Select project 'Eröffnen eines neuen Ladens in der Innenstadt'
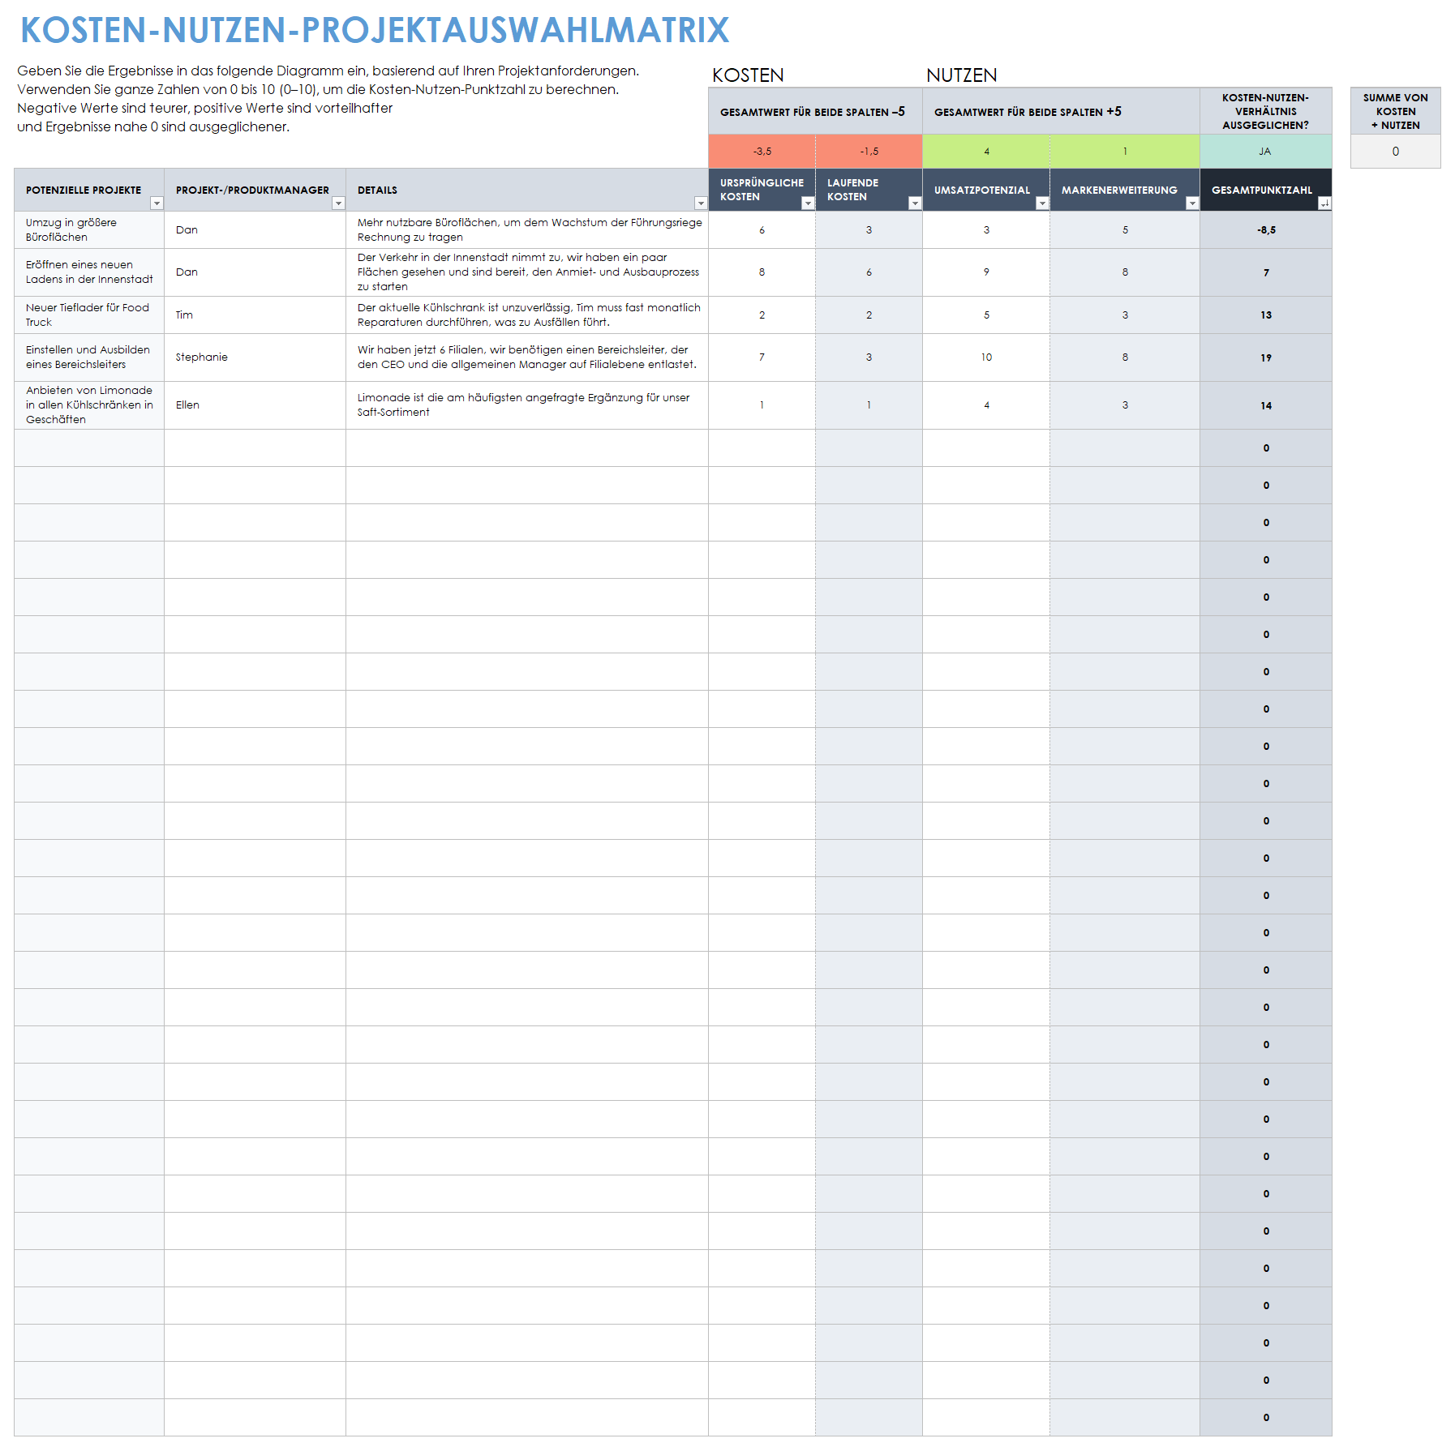1455x1447 pixels. pos(89,272)
